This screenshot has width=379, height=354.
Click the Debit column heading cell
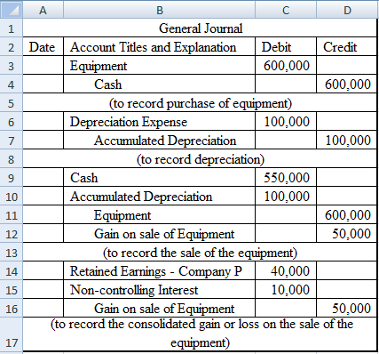[x=286, y=47]
